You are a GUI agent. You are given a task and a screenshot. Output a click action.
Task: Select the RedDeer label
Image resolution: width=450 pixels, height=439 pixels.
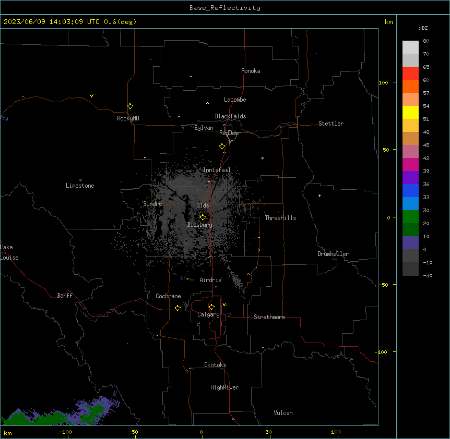click(x=230, y=133)
